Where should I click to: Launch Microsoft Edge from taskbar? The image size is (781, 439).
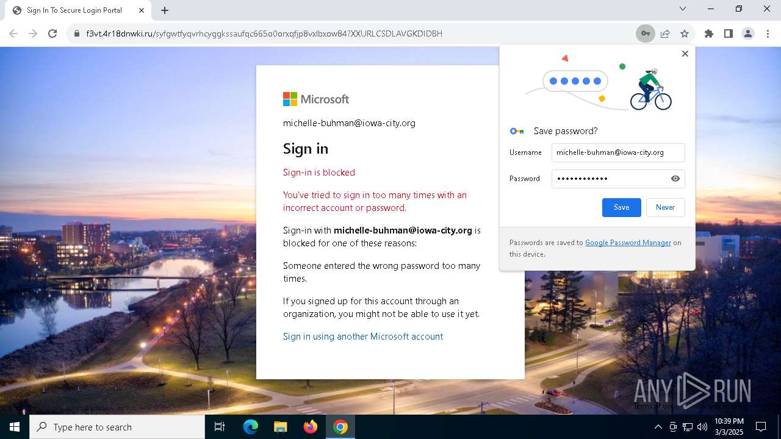pyautogui.click(x=251, y=427)
